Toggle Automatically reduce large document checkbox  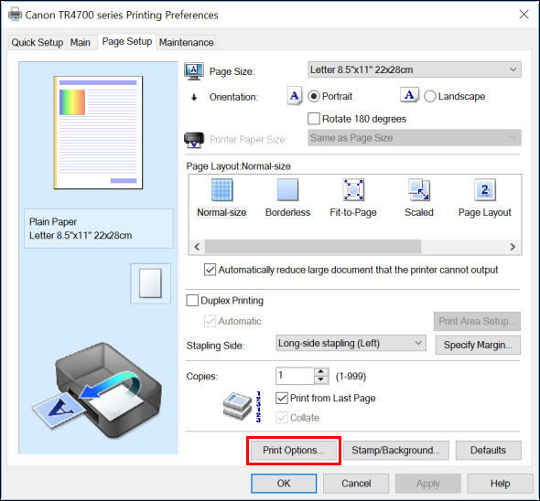(x=210, y=270)
